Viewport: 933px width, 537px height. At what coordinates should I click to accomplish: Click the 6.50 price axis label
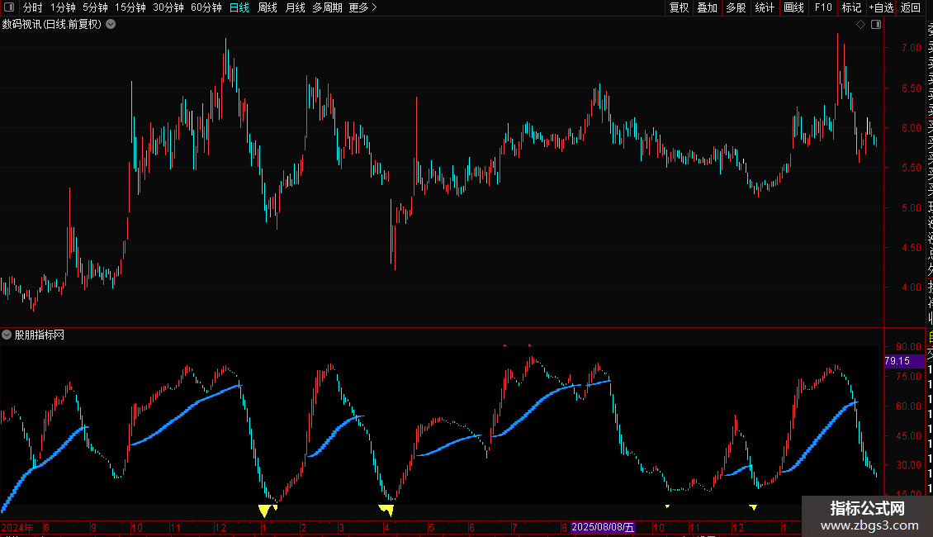click(x=911, y=88)
